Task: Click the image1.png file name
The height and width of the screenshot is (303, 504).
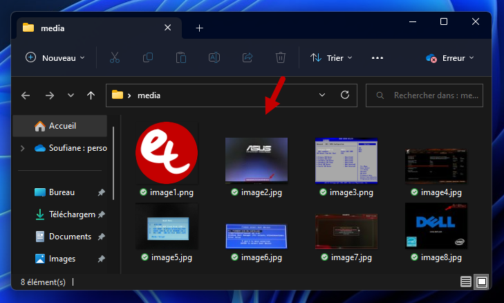Action: (x=171, y=193)
